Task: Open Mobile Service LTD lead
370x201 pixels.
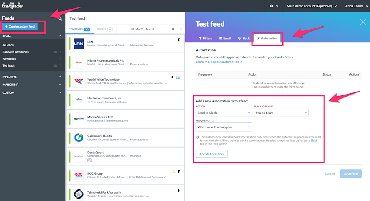Action: click(125, 119)
